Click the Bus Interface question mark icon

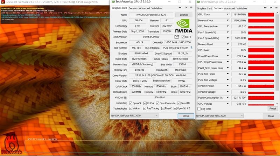(x=191, y=48)
